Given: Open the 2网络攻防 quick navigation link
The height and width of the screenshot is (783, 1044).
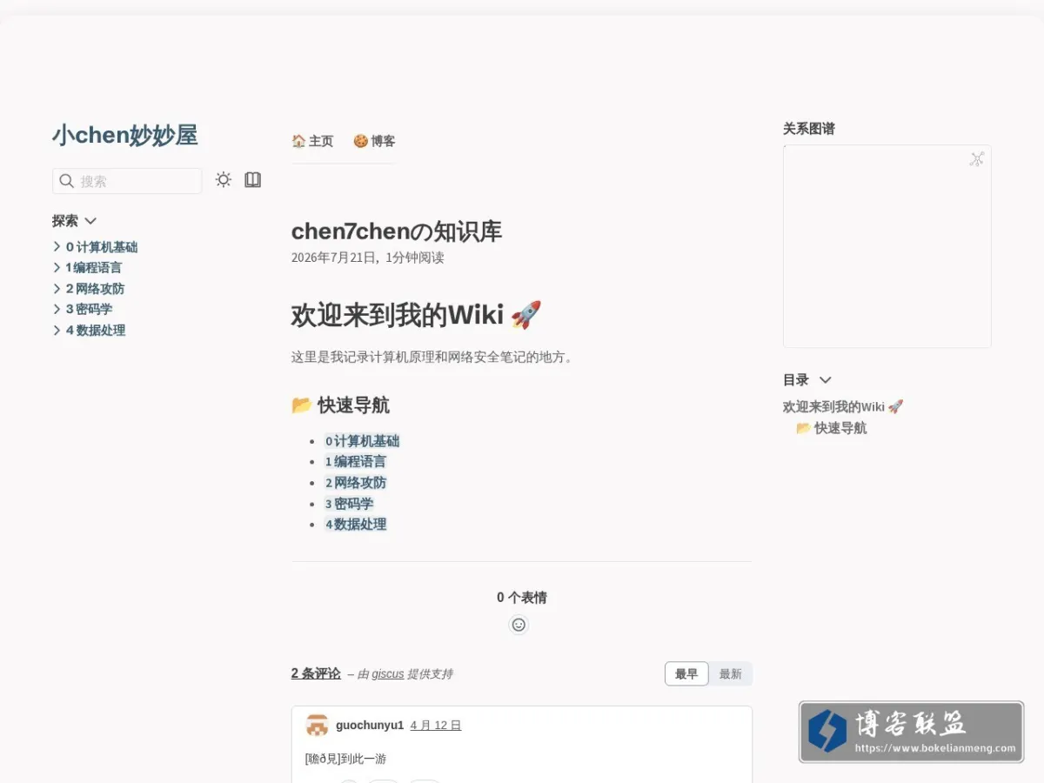Looking at the screenshot, I should coord(356,483).
